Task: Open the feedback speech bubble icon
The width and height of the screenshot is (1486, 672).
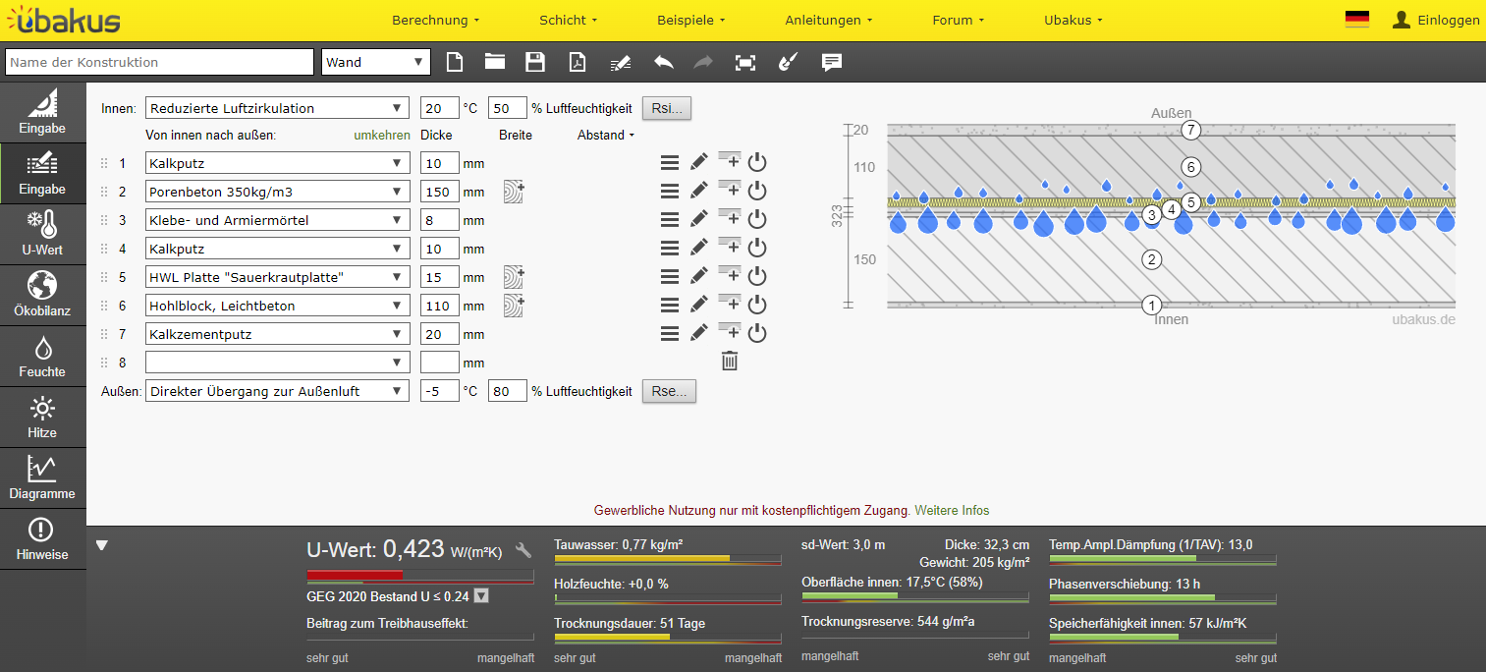Action: [831, 62]
